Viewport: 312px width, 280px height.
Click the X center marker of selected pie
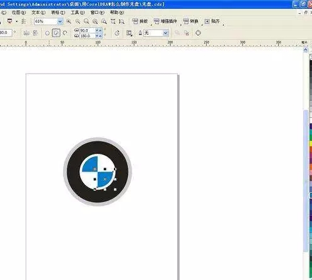[x=105, y=179]
